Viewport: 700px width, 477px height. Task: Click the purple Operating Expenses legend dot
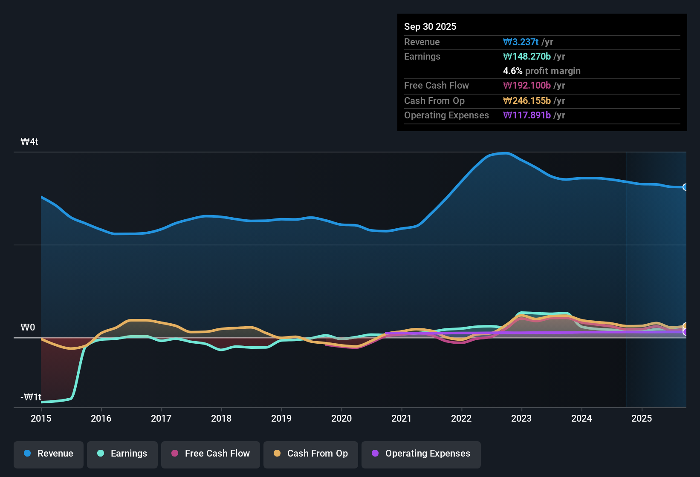click(375, 454)
